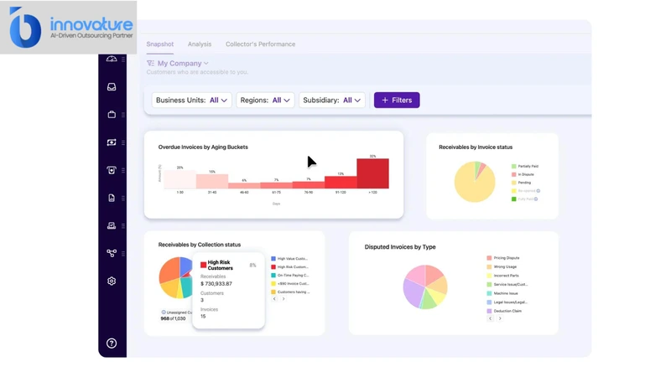Open the settings gear in sidebar
Screen dimensions: 671x377
click(x=112, y=281)
